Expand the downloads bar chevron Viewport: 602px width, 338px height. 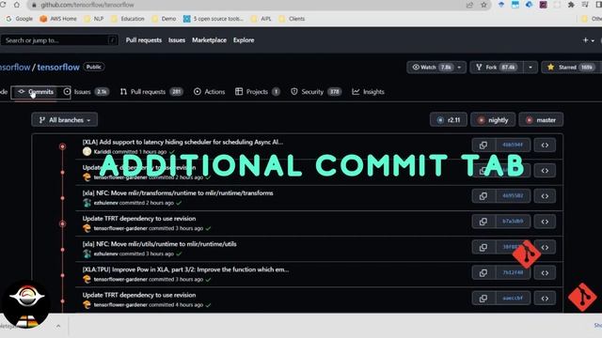[x=58, y=326]
